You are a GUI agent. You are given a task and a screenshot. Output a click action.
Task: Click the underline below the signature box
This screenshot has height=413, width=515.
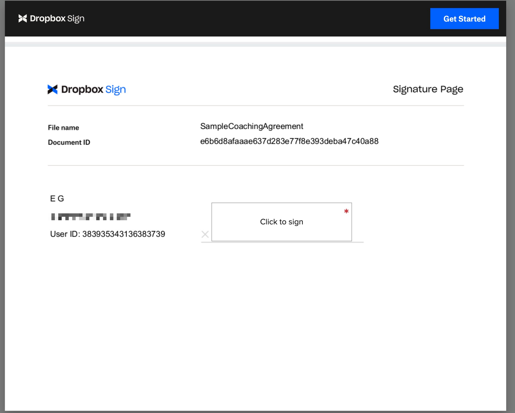tap(282, 242)
